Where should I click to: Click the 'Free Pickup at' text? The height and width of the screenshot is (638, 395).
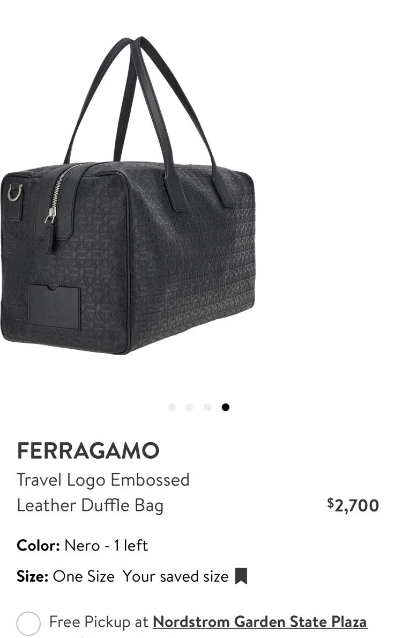coord(99,622)
